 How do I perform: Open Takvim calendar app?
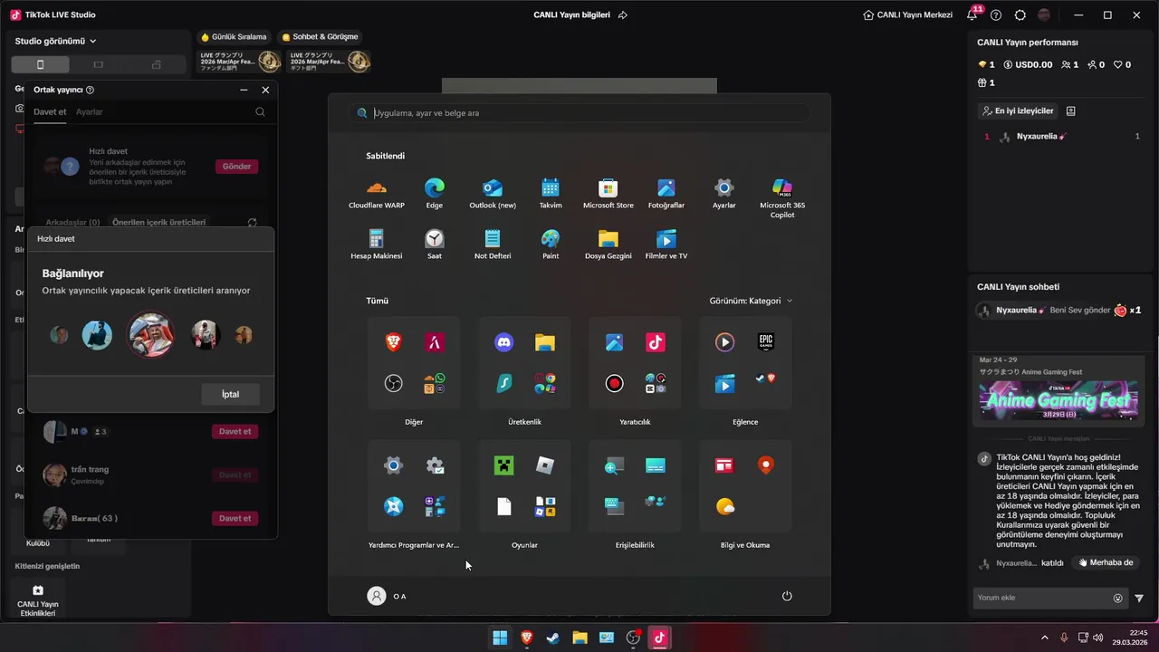pyautogui.click(x=551, y=194)
